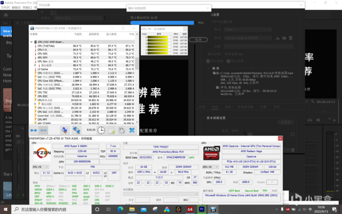The width and height of the screenshot is (342, 214).
Task: Click the blue left-right arrows expand icon
Action: point(33,130)
